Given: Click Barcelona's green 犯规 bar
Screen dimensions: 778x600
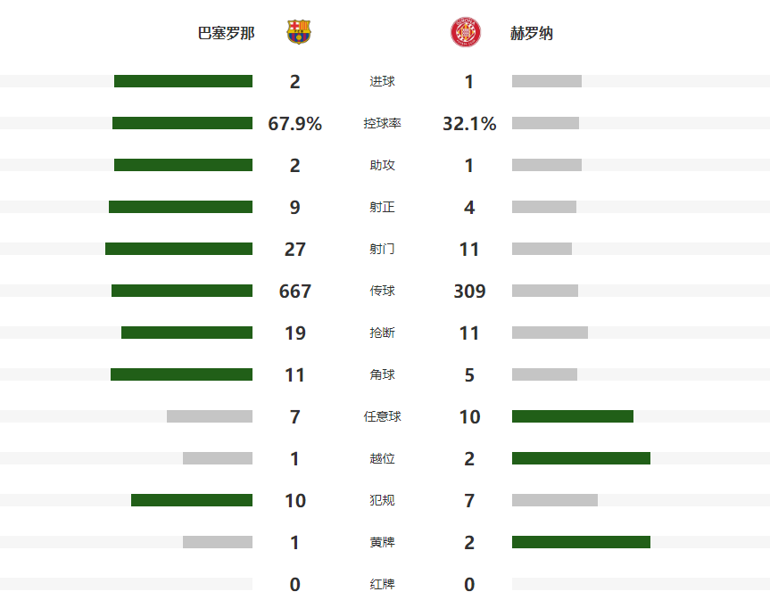Looking at the screenshot, I should 192,500.
